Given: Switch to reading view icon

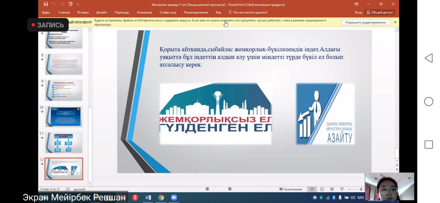Looking at the screenshot, I should point(331,189).
